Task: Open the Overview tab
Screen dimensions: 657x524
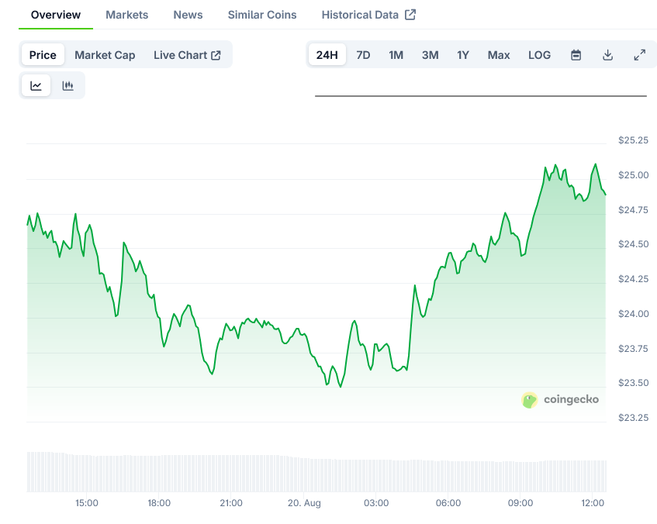Action: 56,15
